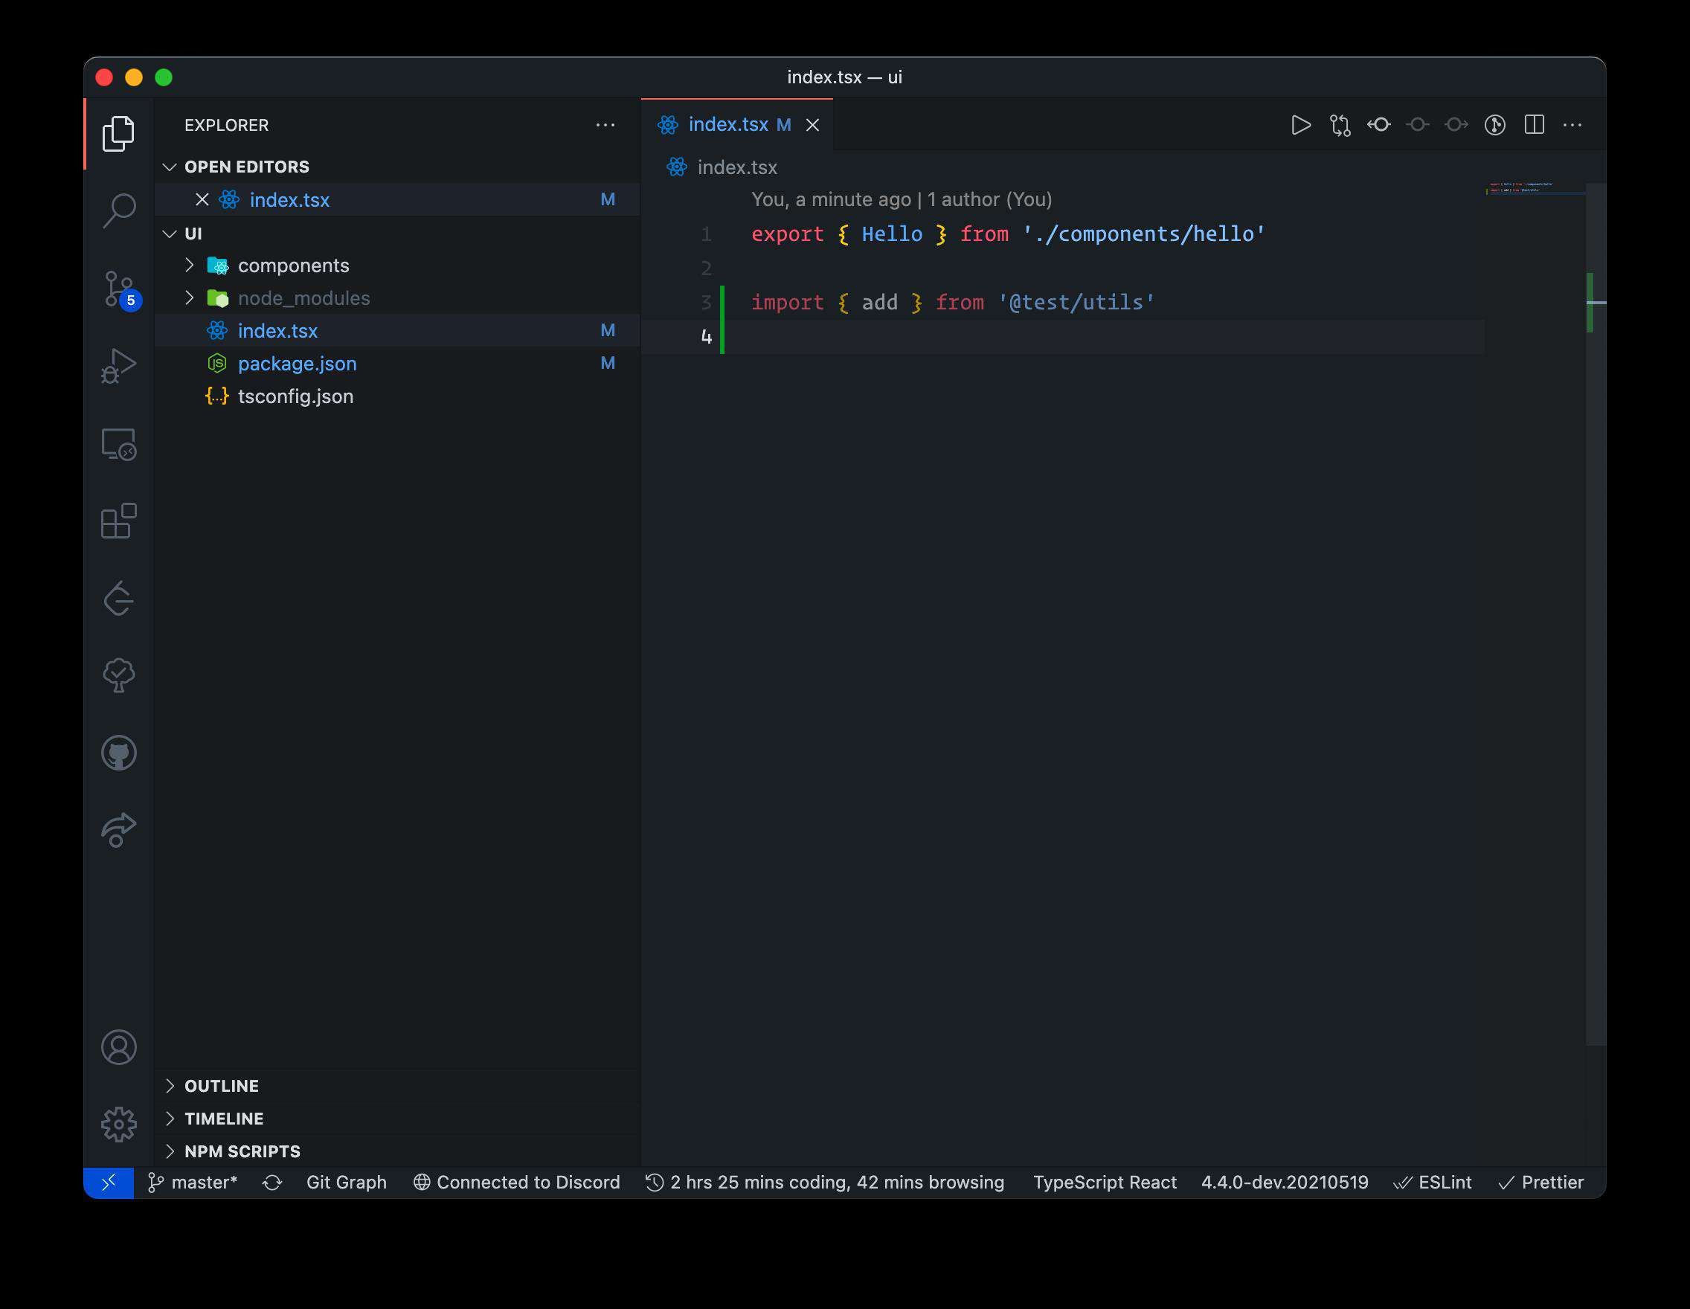Viewport: 1690px width, 1309px height.
Task: Click the minimap code preview
Action: click(1534, 188)
